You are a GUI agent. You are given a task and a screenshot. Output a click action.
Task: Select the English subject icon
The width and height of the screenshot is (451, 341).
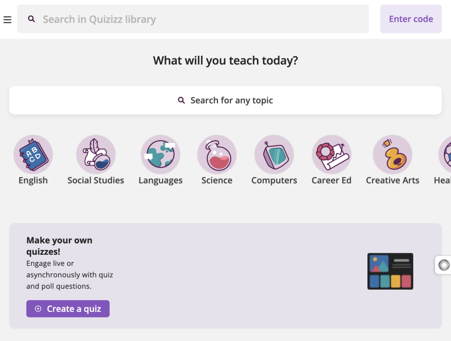point(33,154)
